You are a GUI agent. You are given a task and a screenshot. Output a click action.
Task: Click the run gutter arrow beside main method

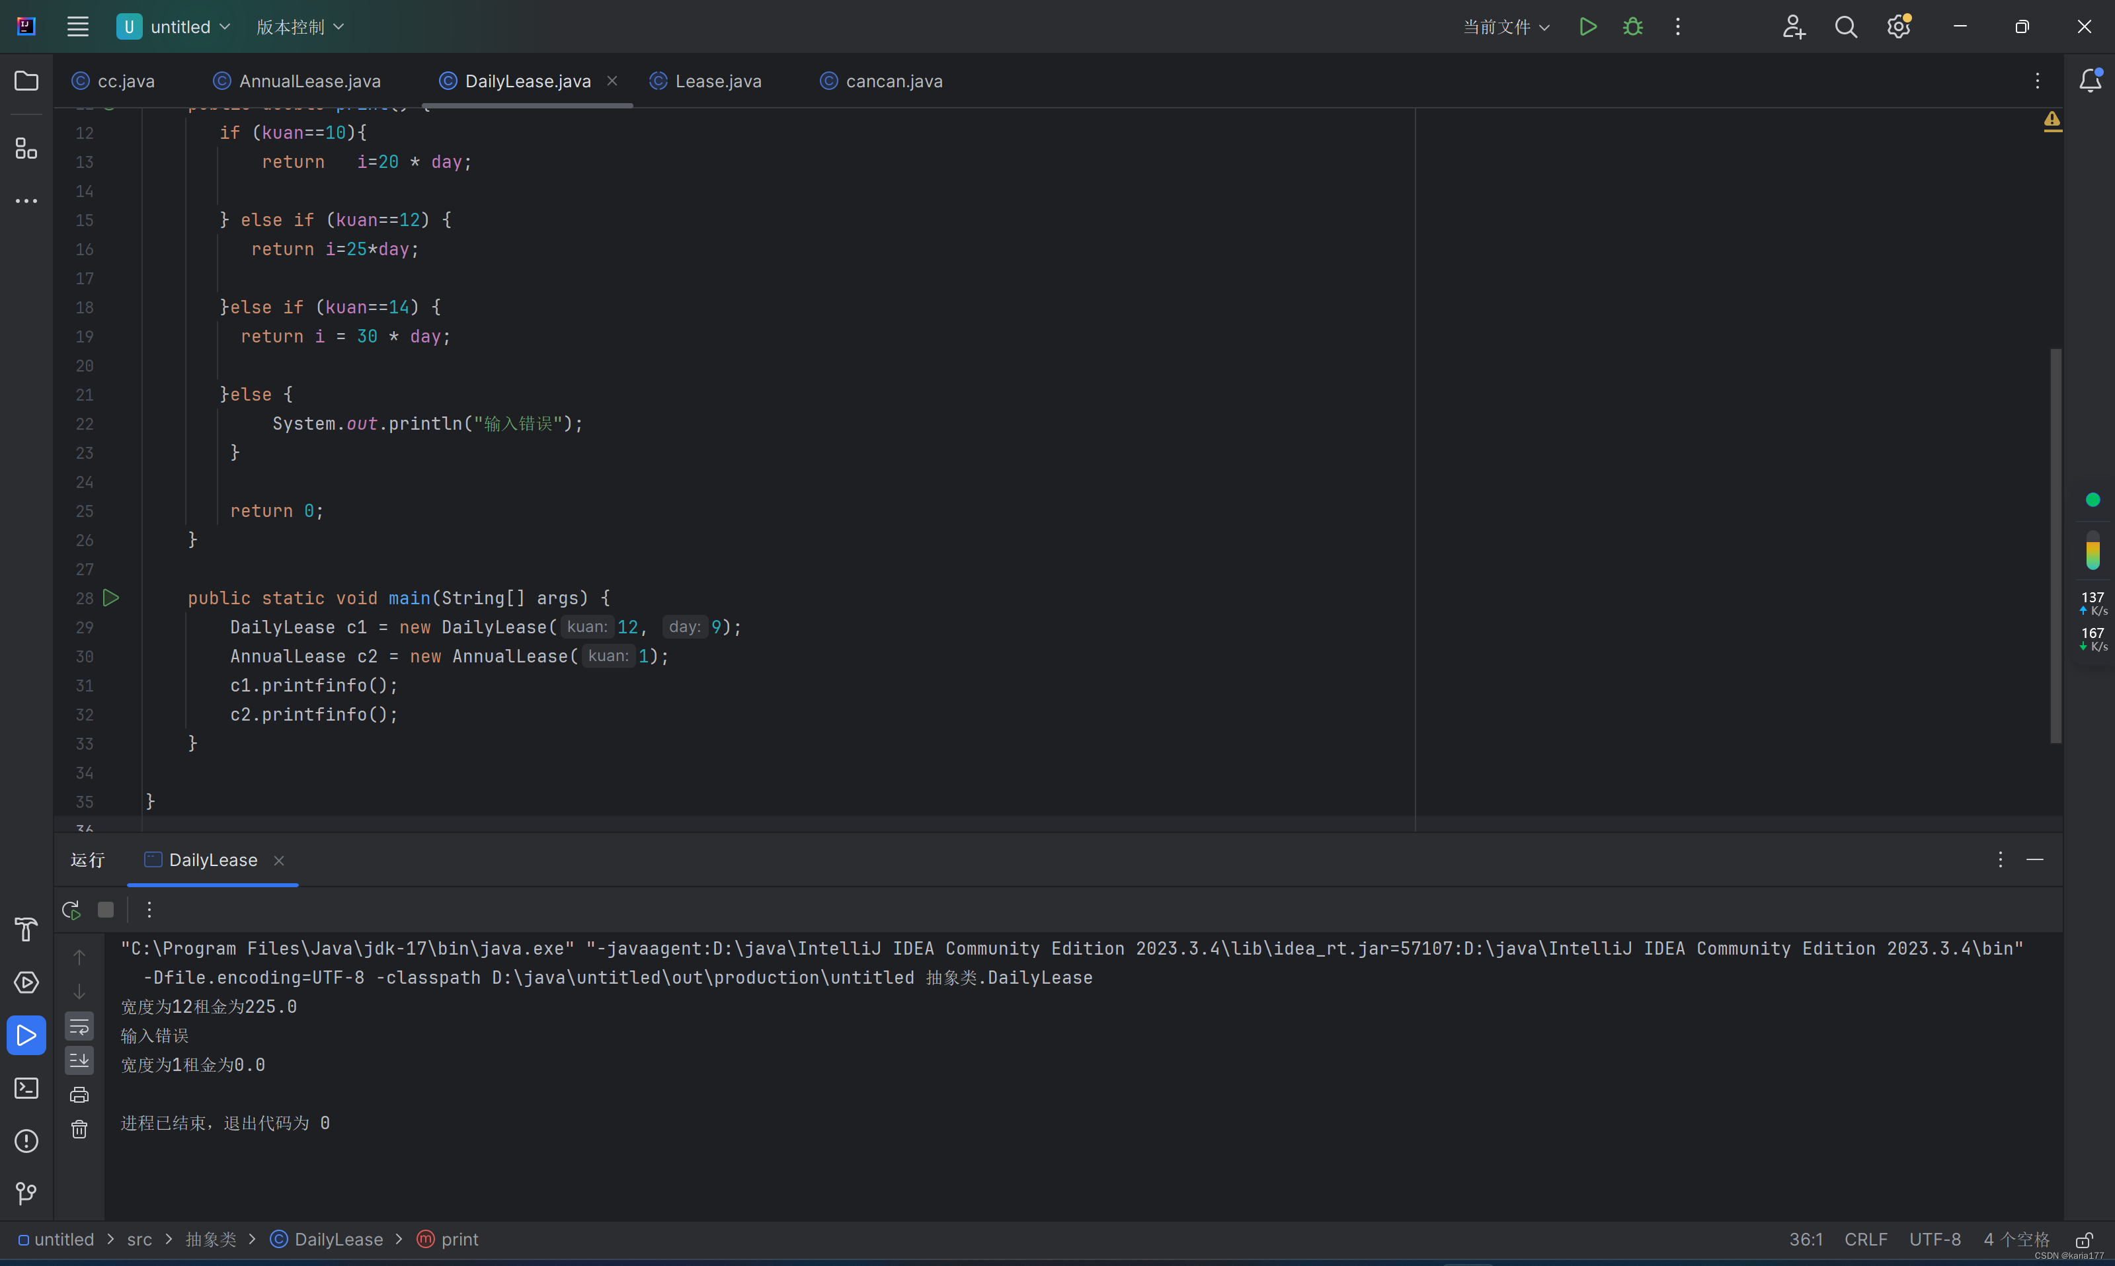pyautogui.click(x=111, y=598)
